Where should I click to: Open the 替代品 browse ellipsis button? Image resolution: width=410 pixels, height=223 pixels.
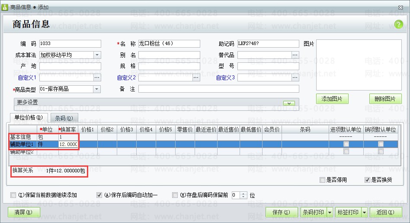(295, 55)
